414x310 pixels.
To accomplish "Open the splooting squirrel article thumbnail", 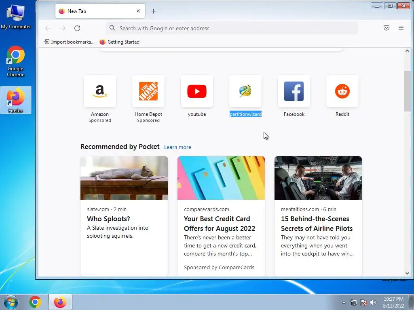I will pos(124,178).
